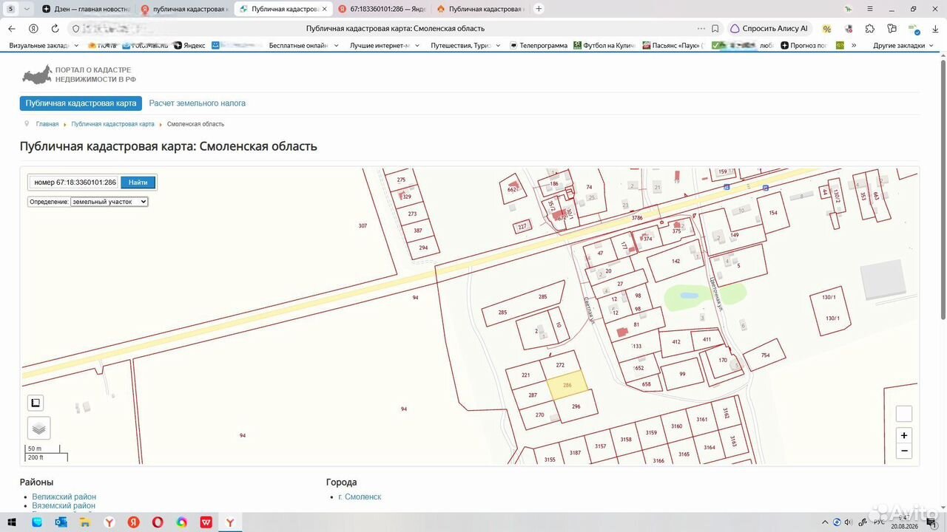The height and width of the screenshot is (532, 947).
Task: Click the Спросить Алису AI button
Action: (769, 29)
